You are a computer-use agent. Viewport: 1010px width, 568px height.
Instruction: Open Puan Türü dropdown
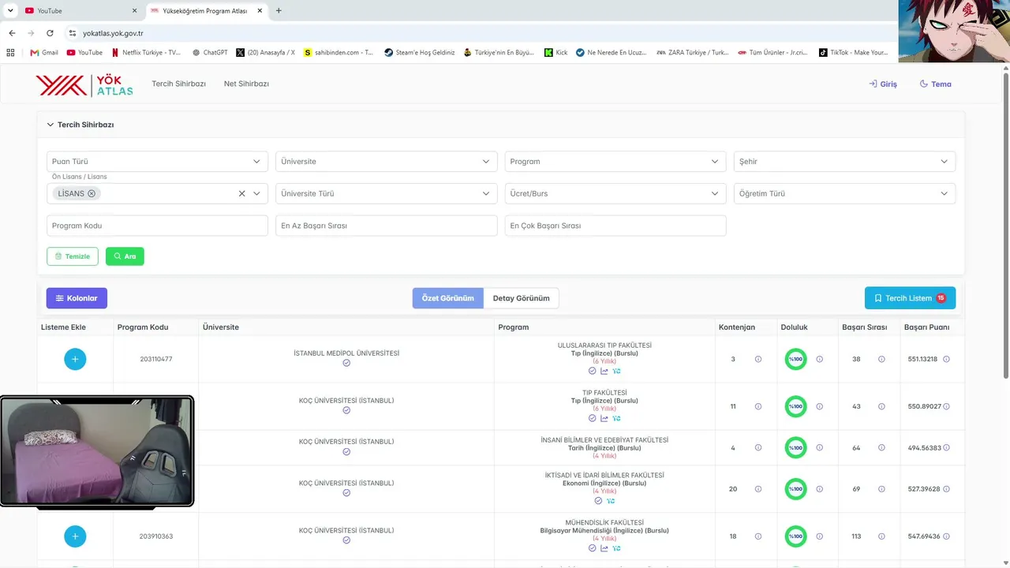[157, 161]
